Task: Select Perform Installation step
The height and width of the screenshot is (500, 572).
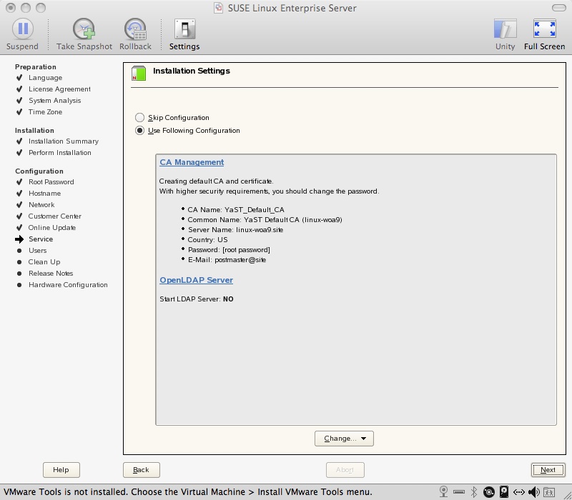Action: coord(60,152)
